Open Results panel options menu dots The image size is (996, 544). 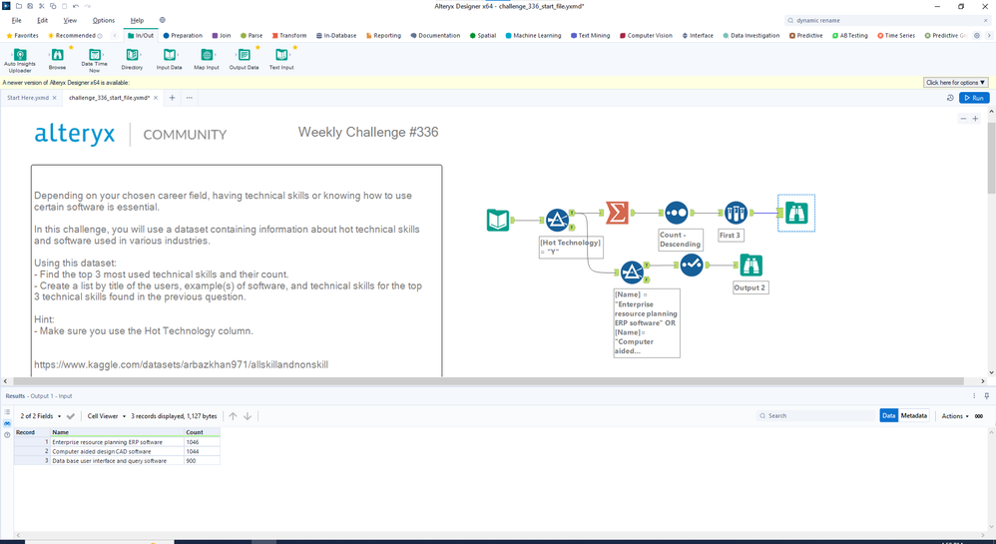[974, 396]
